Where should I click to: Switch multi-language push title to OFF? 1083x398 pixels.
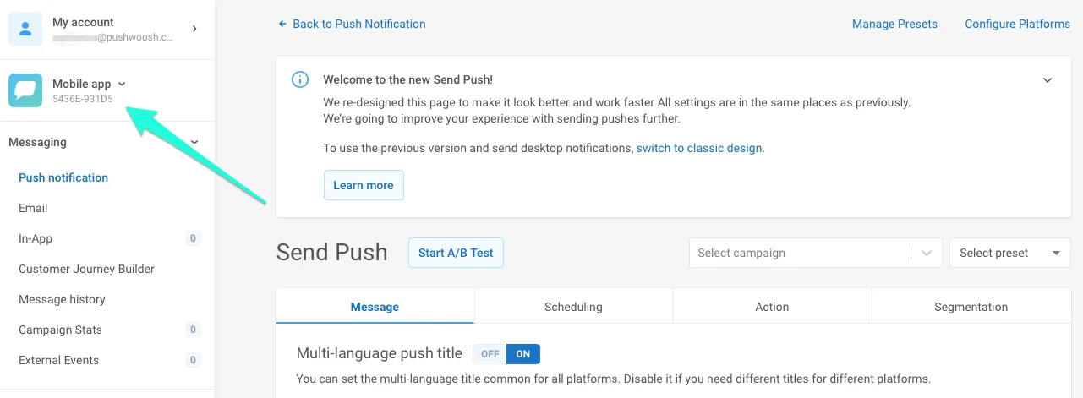[490, 354]
